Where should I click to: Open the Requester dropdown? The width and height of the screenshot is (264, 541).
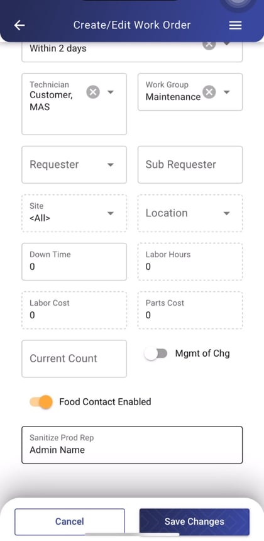click(74, 165)
